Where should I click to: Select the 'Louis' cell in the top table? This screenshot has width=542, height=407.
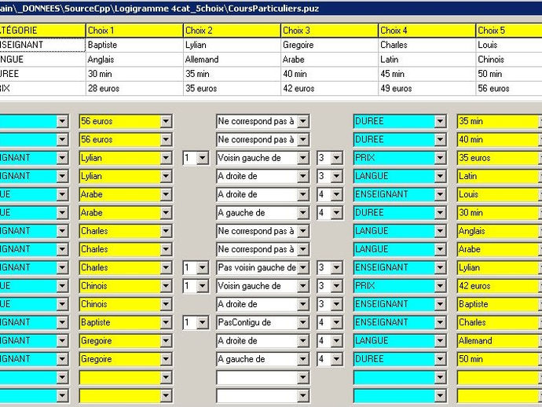pyautogui.click(x=509, y=45)
